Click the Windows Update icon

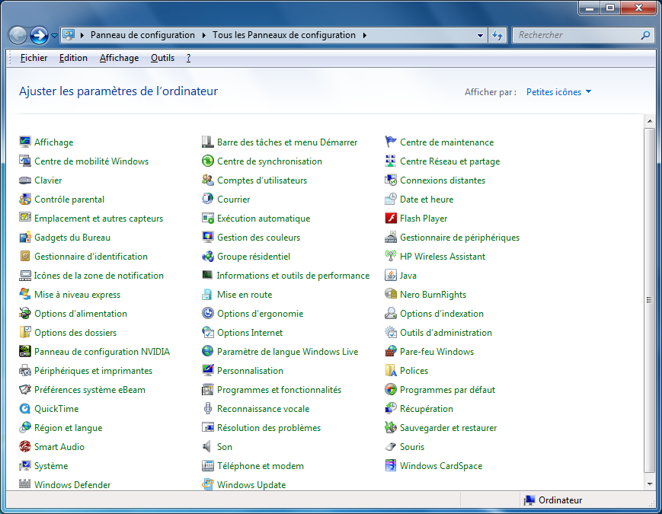[208, 484]
